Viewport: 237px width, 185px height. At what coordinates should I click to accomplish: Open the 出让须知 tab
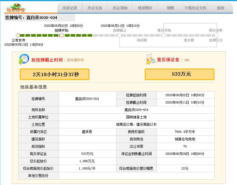coord(120,8)
